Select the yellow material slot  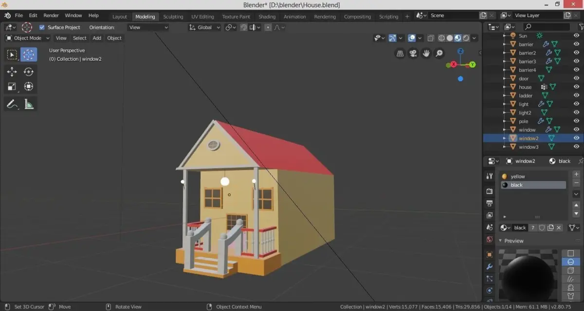point(534,176)
